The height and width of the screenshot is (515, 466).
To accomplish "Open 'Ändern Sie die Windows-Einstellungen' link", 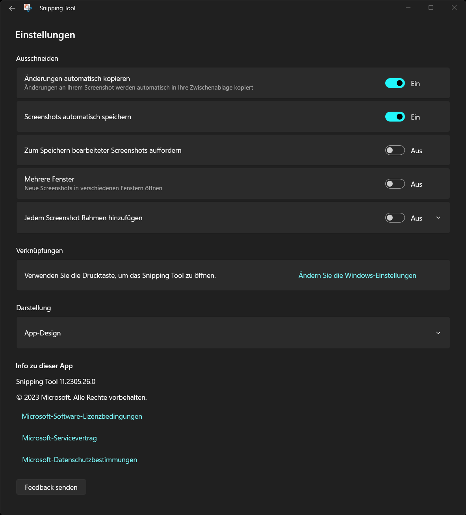I will coord(357,275).
